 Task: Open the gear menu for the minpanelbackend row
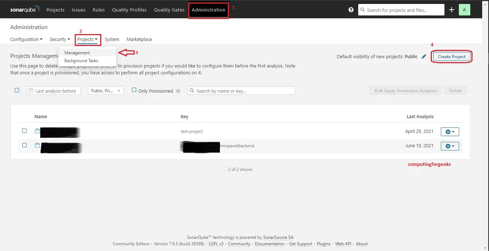click(x=449, y=146)
